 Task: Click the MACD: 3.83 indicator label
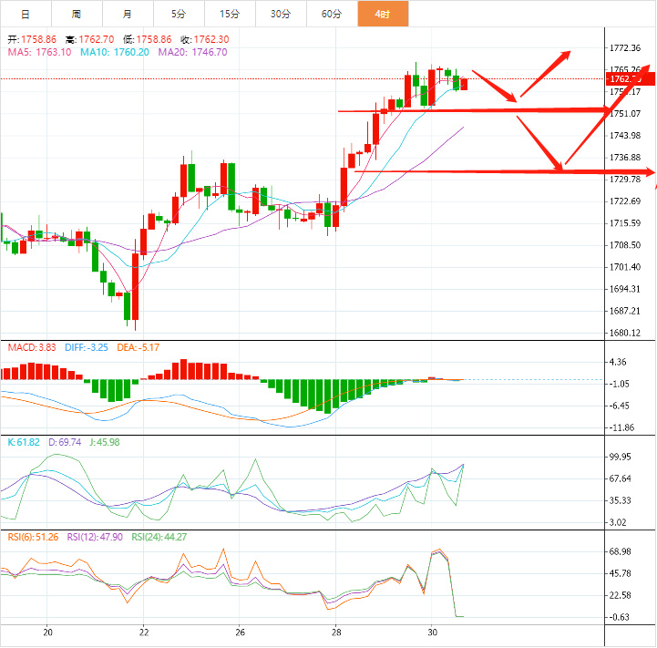point(32,347)
